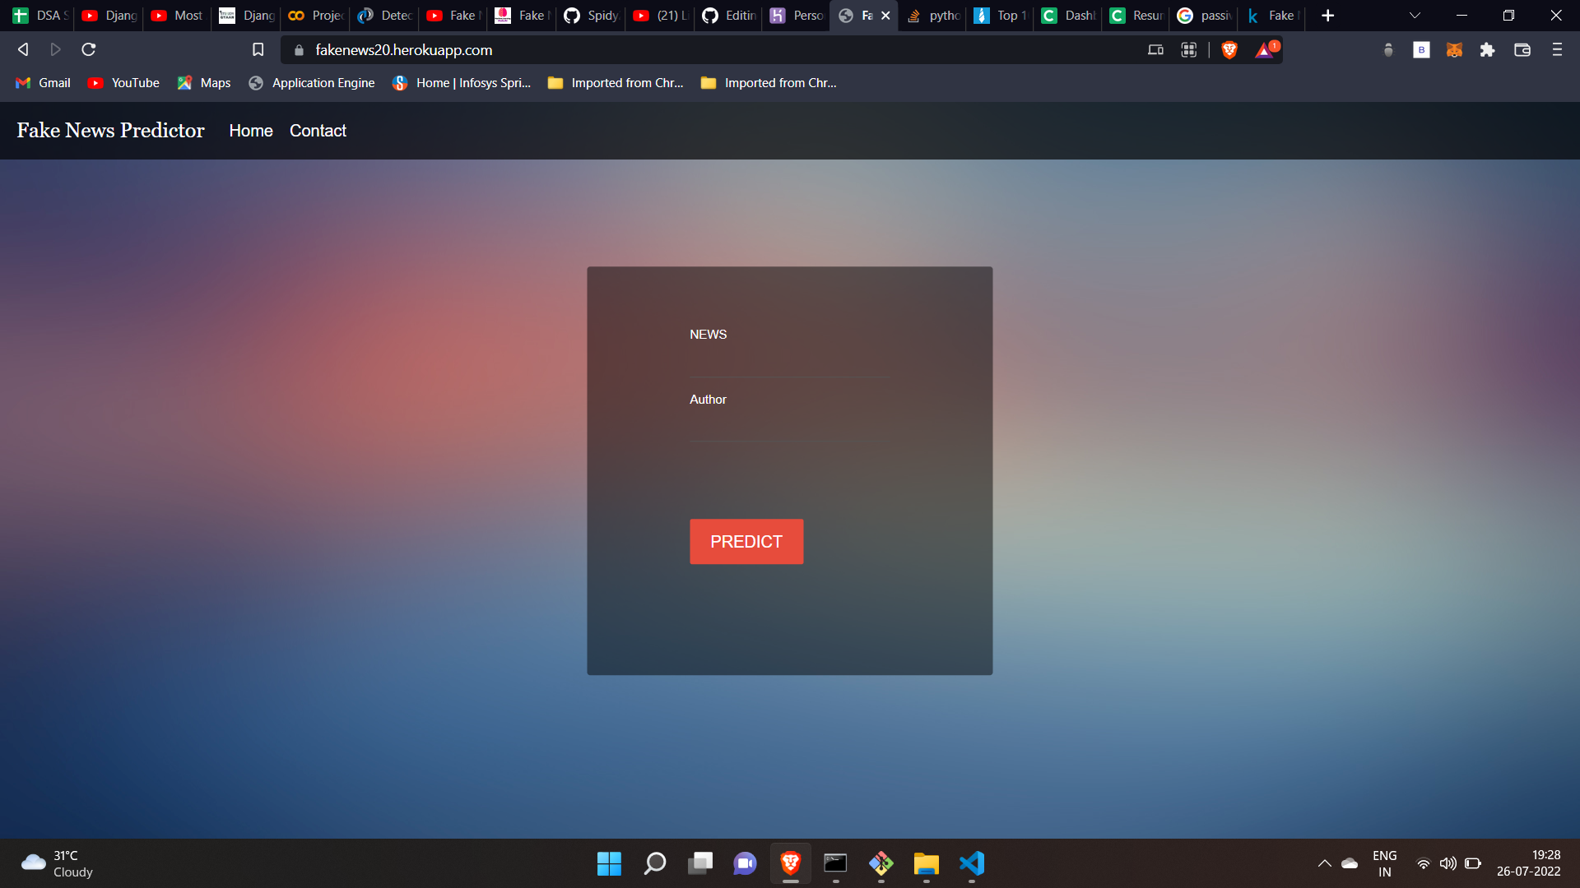The image size is (1580, 888).
Task: Switch to the Spidy GitHub tab
Action: (591, 16)
